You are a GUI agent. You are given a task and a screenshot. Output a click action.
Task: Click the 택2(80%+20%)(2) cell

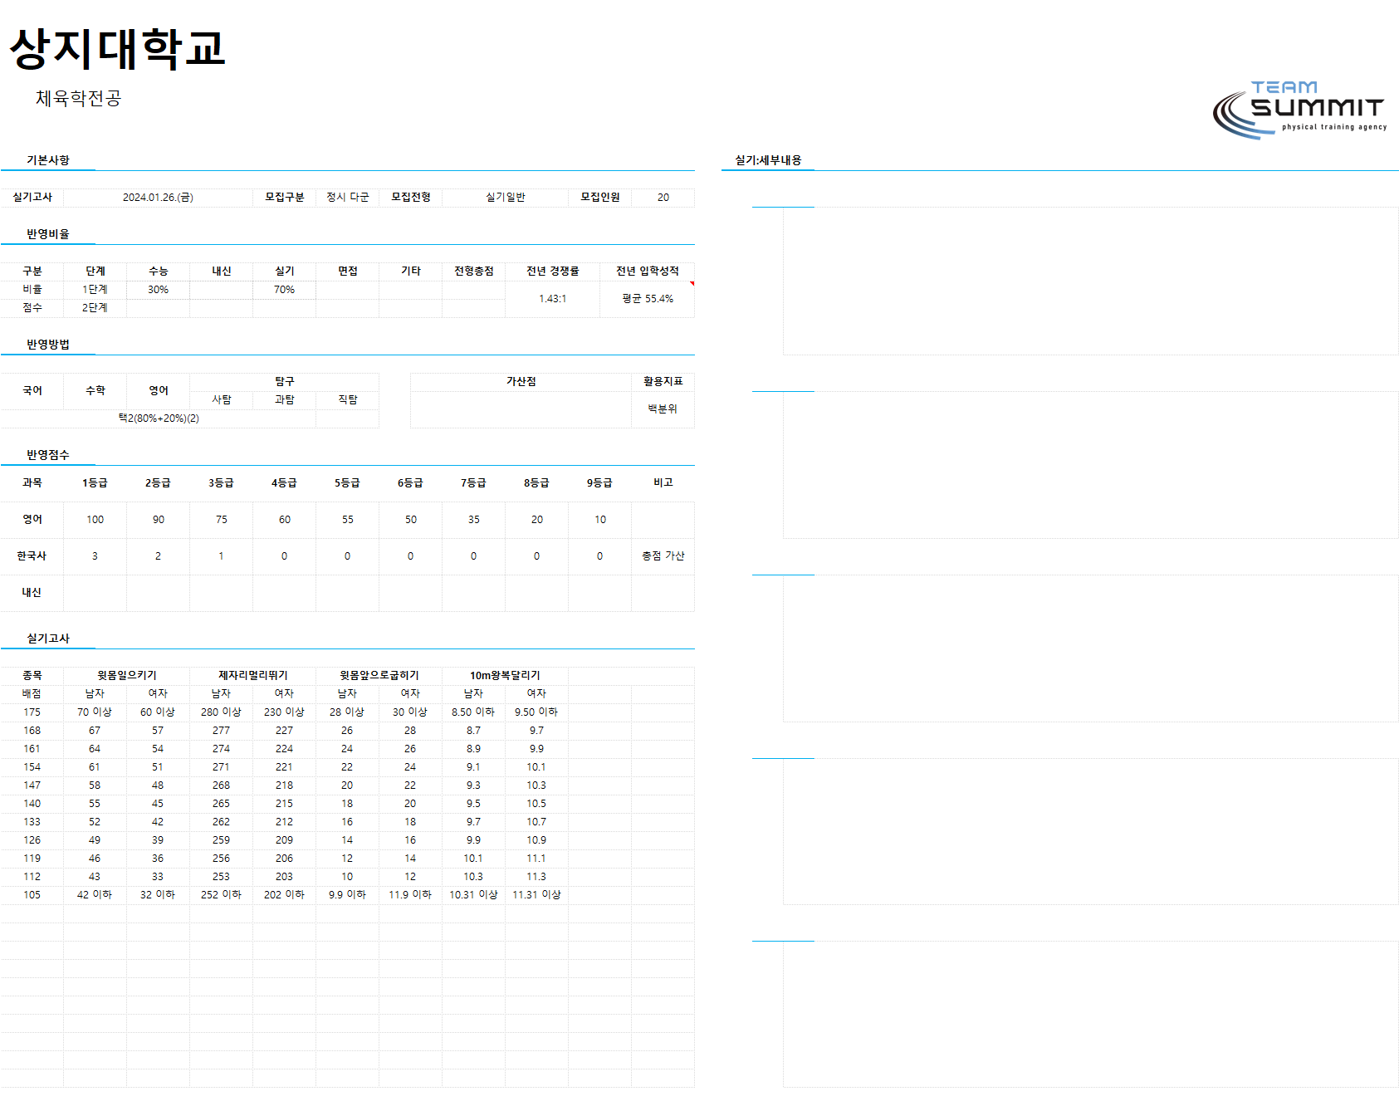coord(159,418)
